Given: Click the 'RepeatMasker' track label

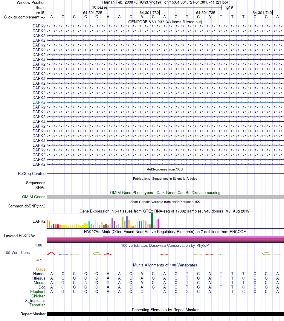Looking at the screenshot, I should pyautogui.click(x=33, y=314).
